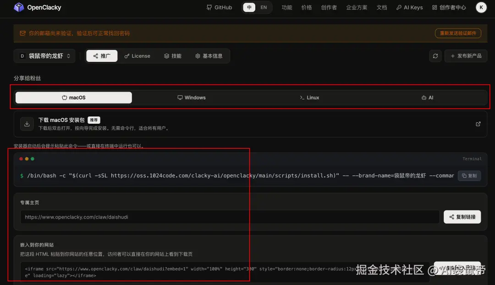495x285 pixels.
Task: Open the 企业方案 menu item
Action: pyautogui.click(x=357, y=7)
